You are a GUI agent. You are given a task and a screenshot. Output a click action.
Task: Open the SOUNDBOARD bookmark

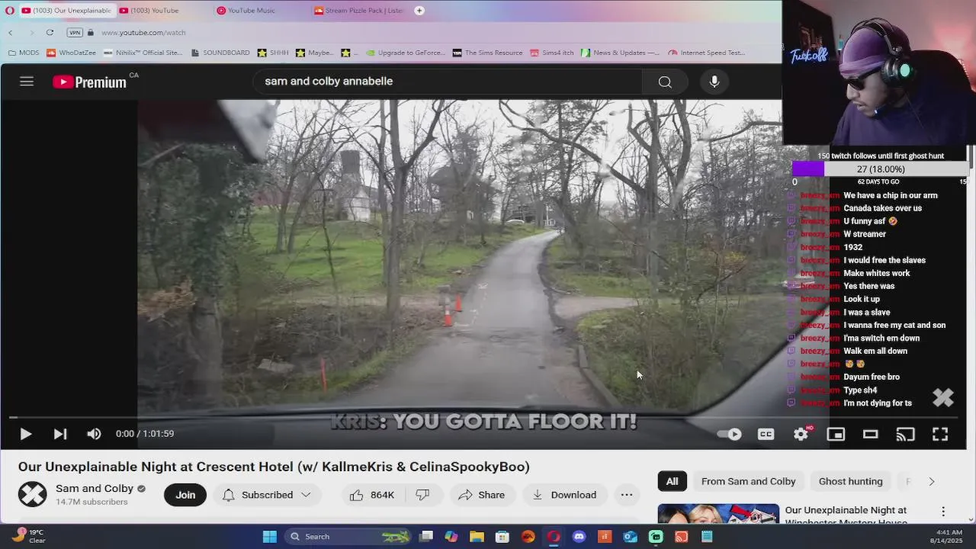[220, 53]
